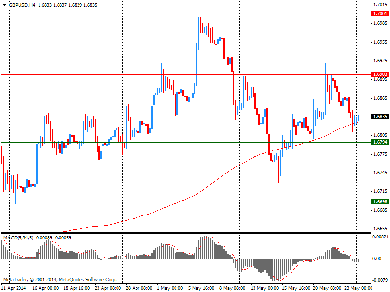The image size is (390, 292).
Task: Click the 1.6985 price scale value
Action: (380, 23)
